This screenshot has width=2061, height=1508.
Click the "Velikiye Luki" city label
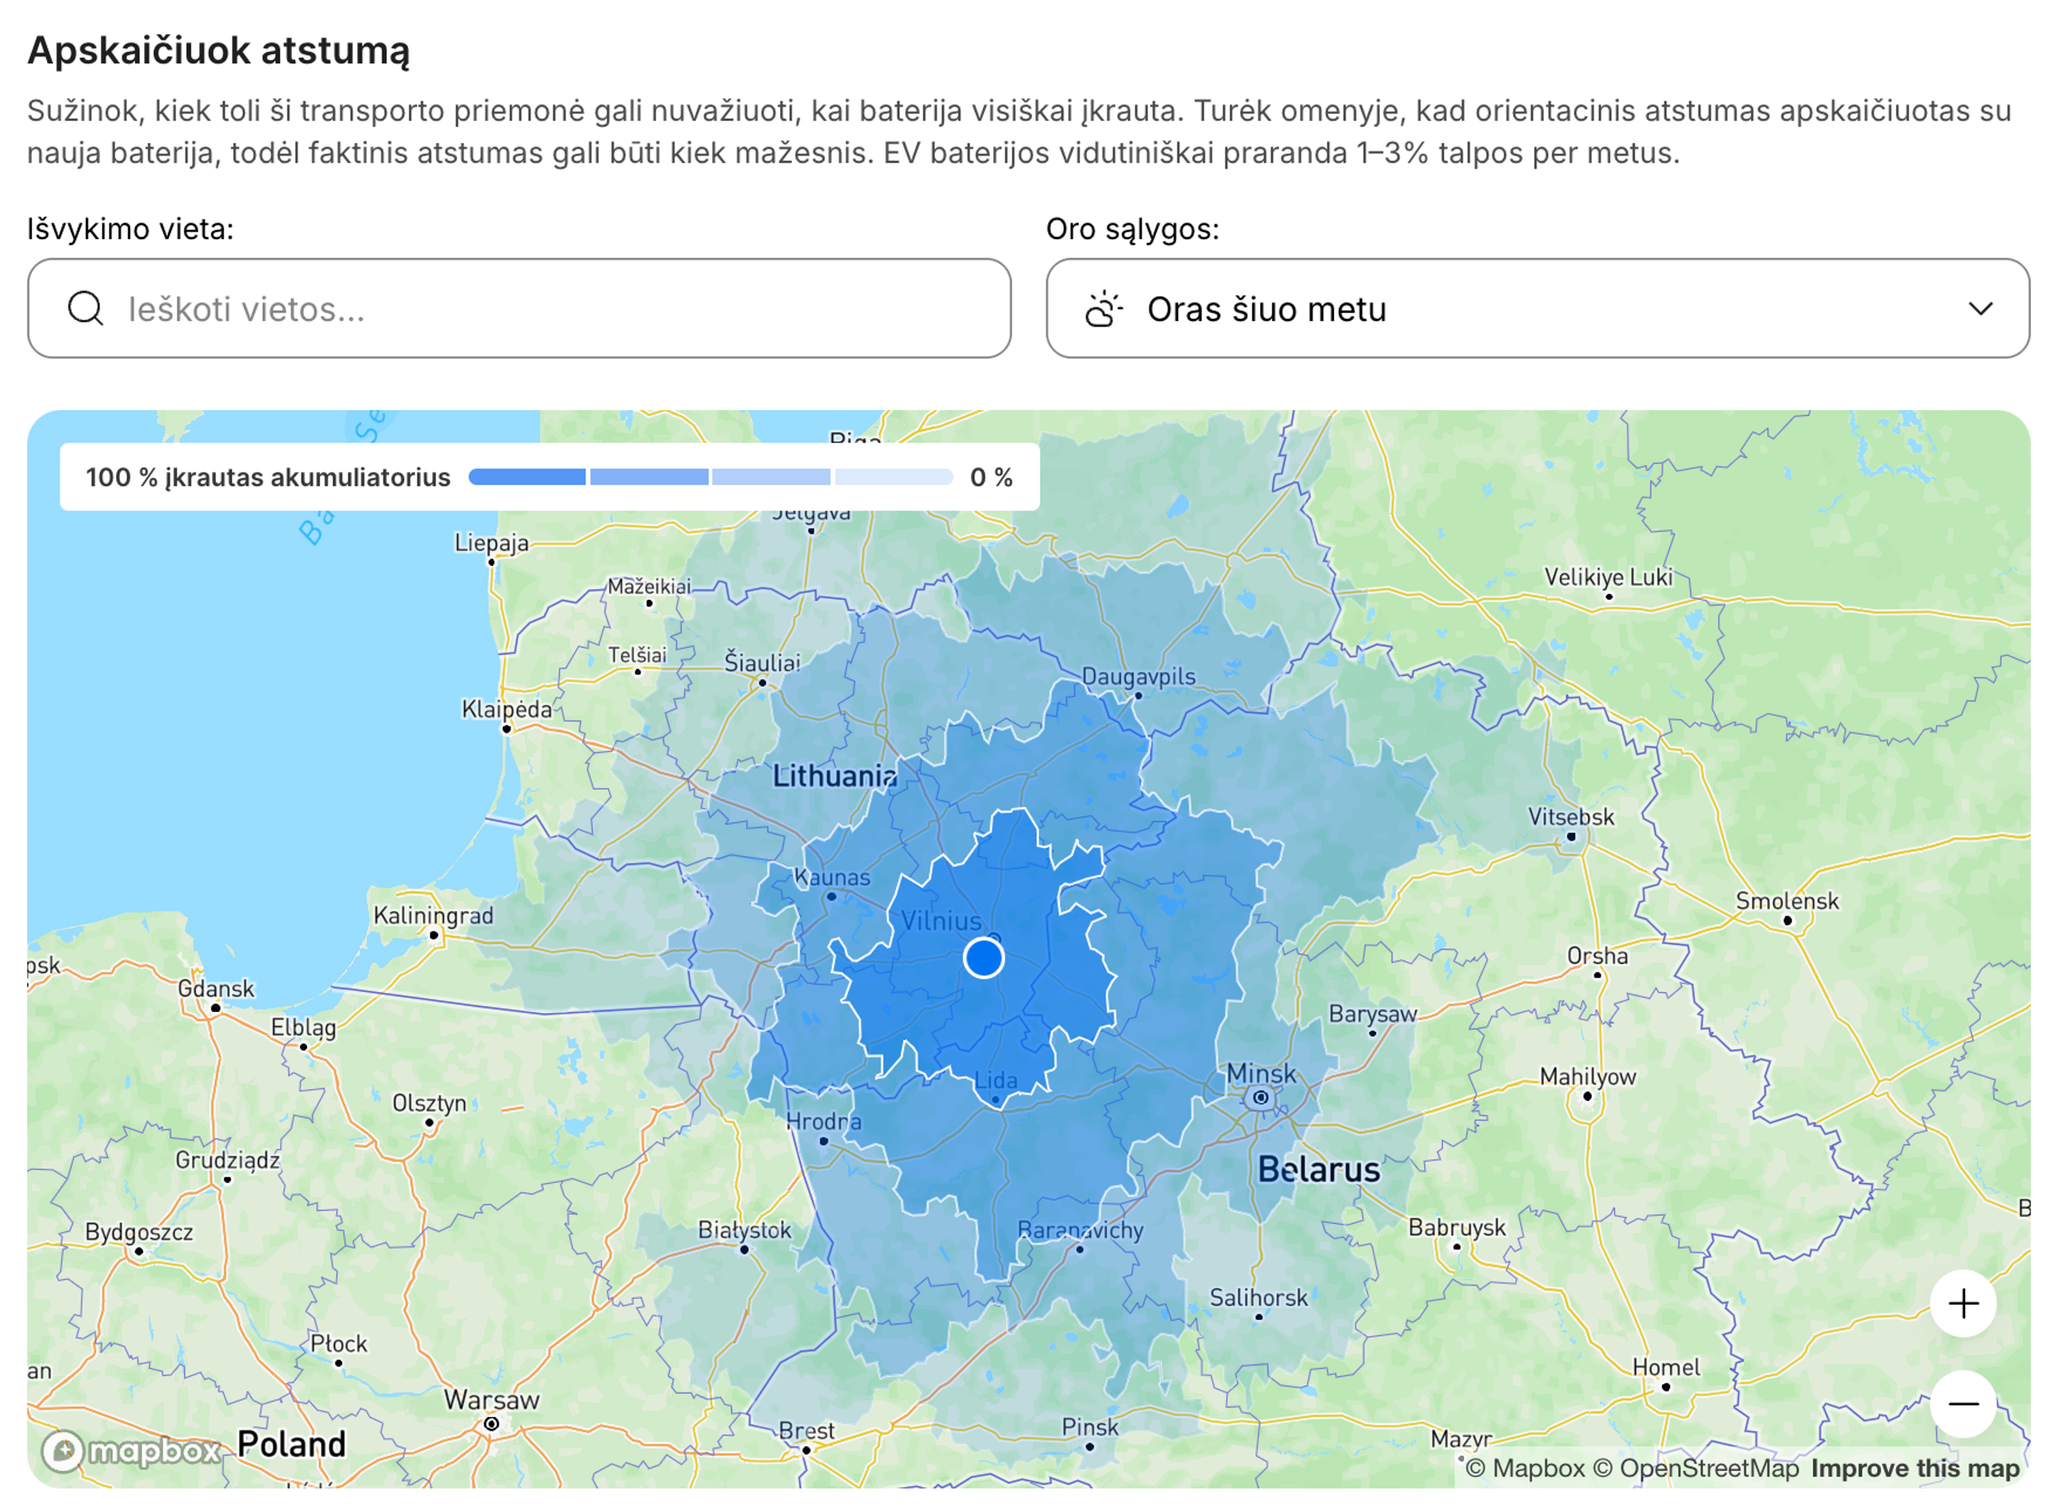[1608, 577]
